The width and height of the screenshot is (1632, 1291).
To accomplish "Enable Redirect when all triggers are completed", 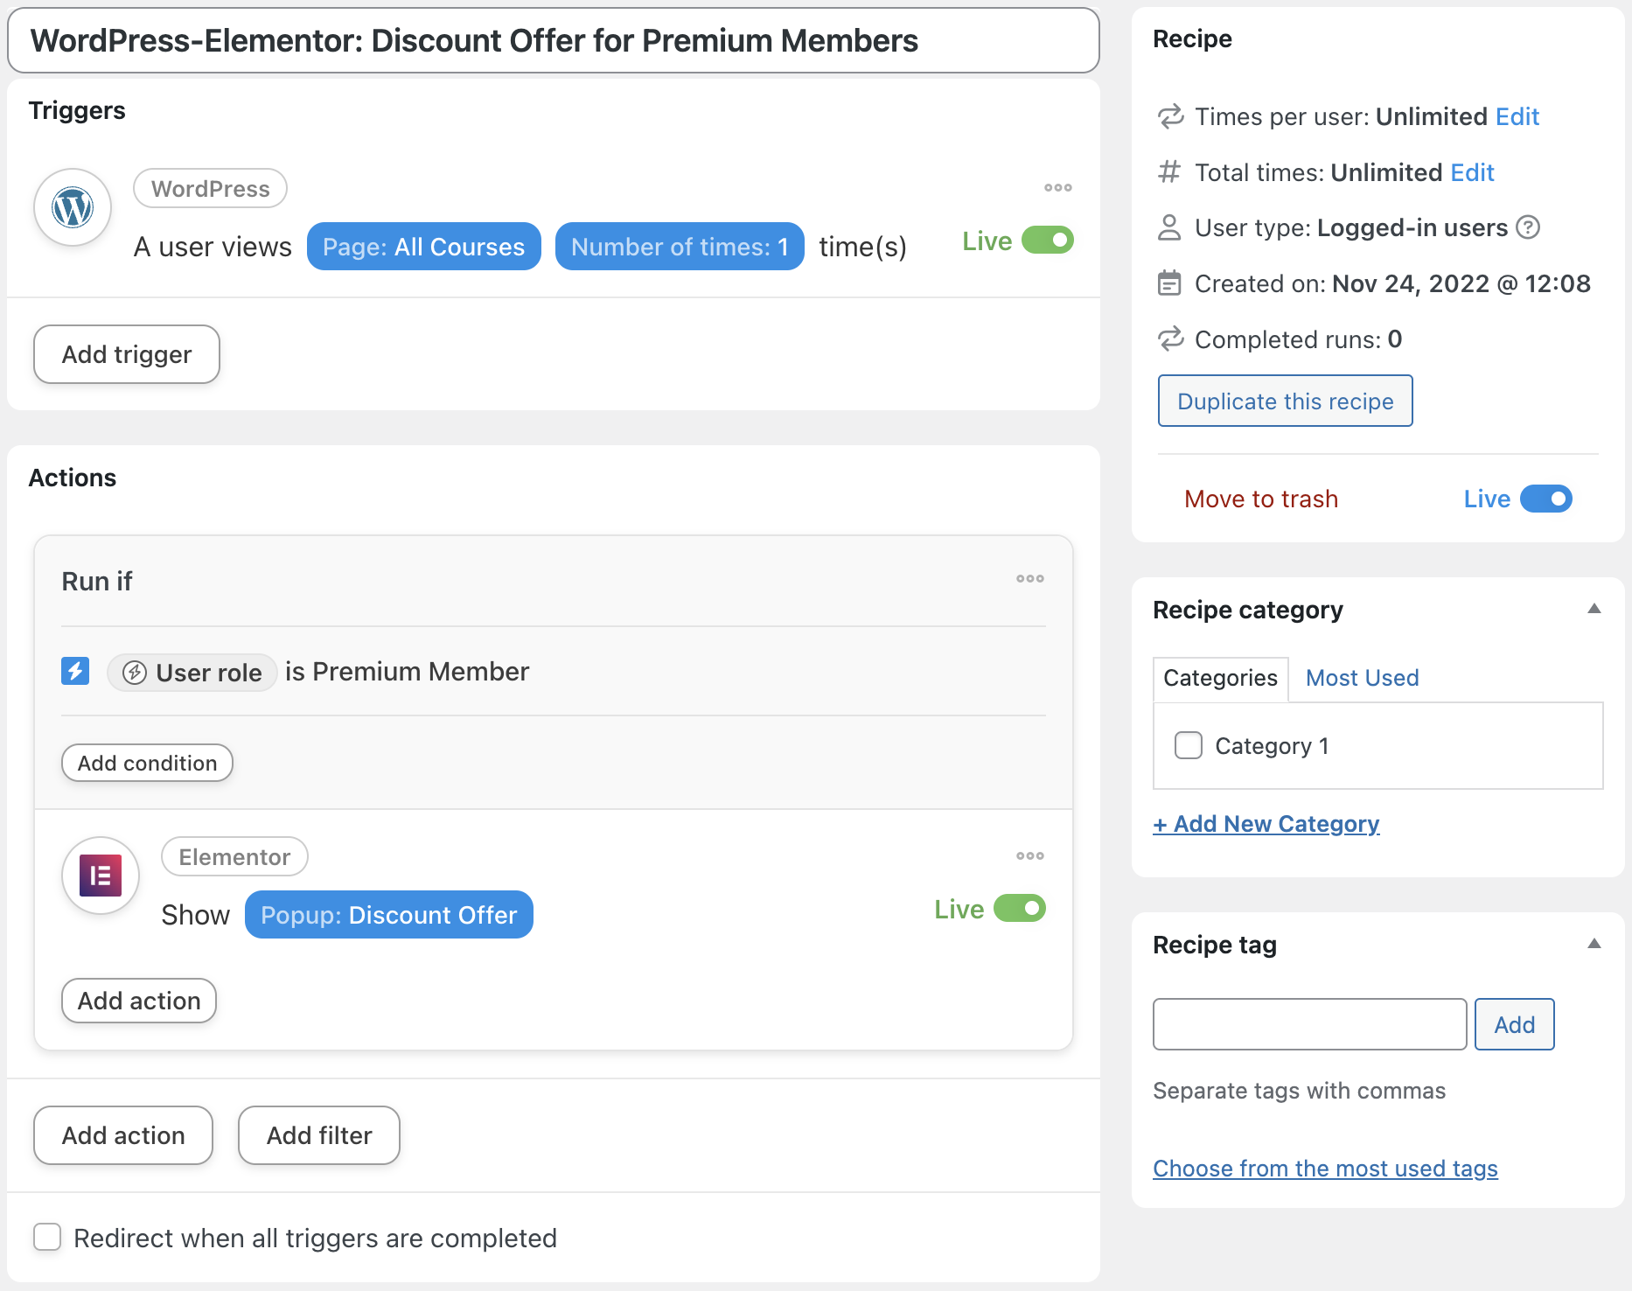I will click(47, 1238).
